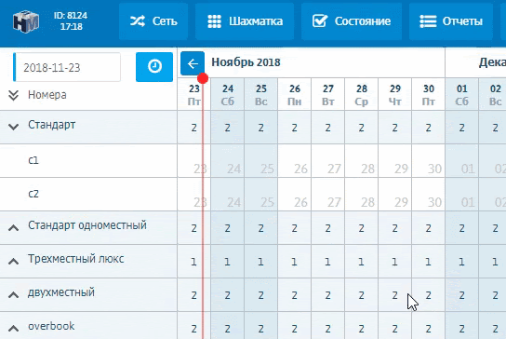The image size is (506, 339).
Task: Select the date header 24 Сб
Action: 228,94
